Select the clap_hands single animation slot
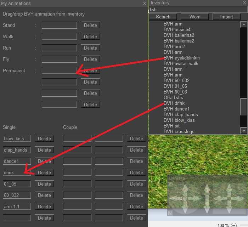Viewport: 248px width, 227px height. click(17, 150)
